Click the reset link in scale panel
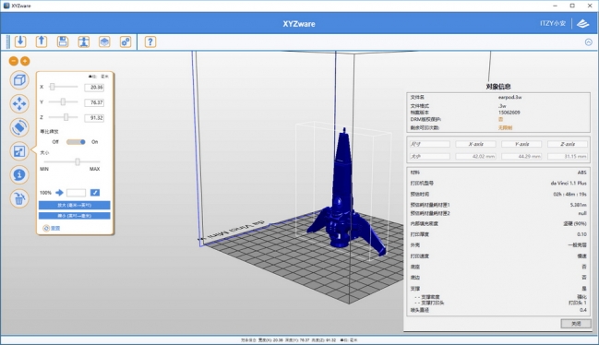 click(52, 228)
